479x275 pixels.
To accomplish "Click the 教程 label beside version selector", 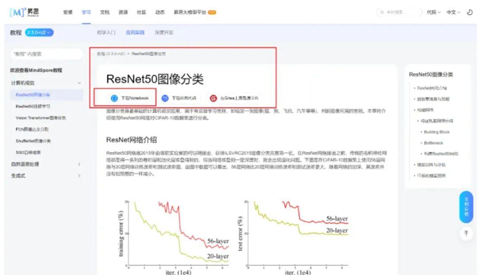I will point(16,32).
